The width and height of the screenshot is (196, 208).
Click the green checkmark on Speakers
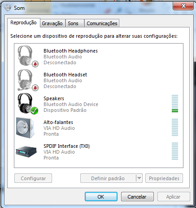pyautogui.click(x=35, y=111)
